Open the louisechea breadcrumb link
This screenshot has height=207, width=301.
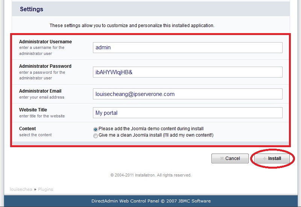click(x=21, y=189)
